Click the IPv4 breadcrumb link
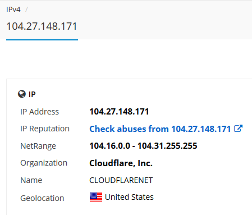Screen dimensions: 252x215 (13, 10)
